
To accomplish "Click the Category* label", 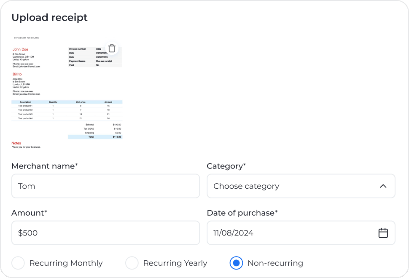I will click(226, 166).
